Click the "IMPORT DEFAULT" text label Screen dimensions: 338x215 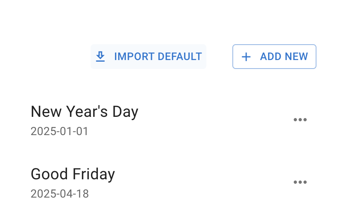coord(158,56)
